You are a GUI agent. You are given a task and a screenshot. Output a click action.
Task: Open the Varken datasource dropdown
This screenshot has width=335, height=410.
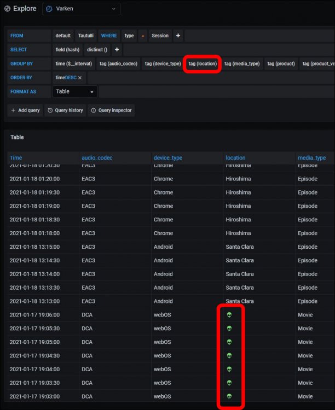tap(81, 9)
